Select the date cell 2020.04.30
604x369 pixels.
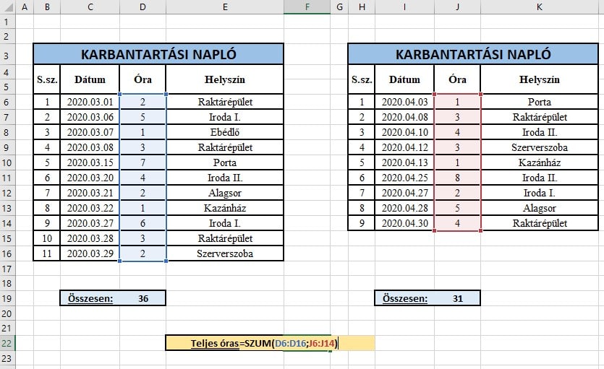click(405, 223)
